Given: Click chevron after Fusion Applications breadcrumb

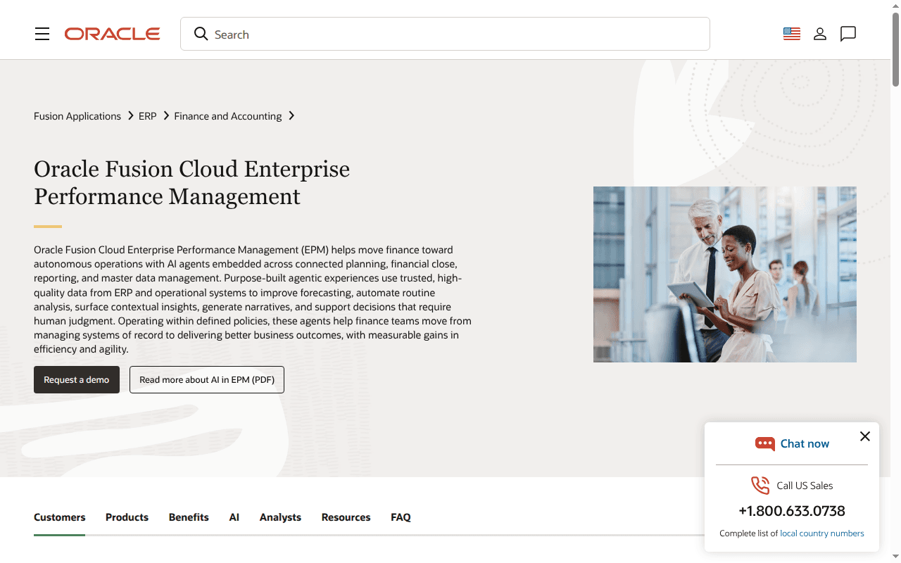Looking at the screenshot, I should (x=130, y=115).
